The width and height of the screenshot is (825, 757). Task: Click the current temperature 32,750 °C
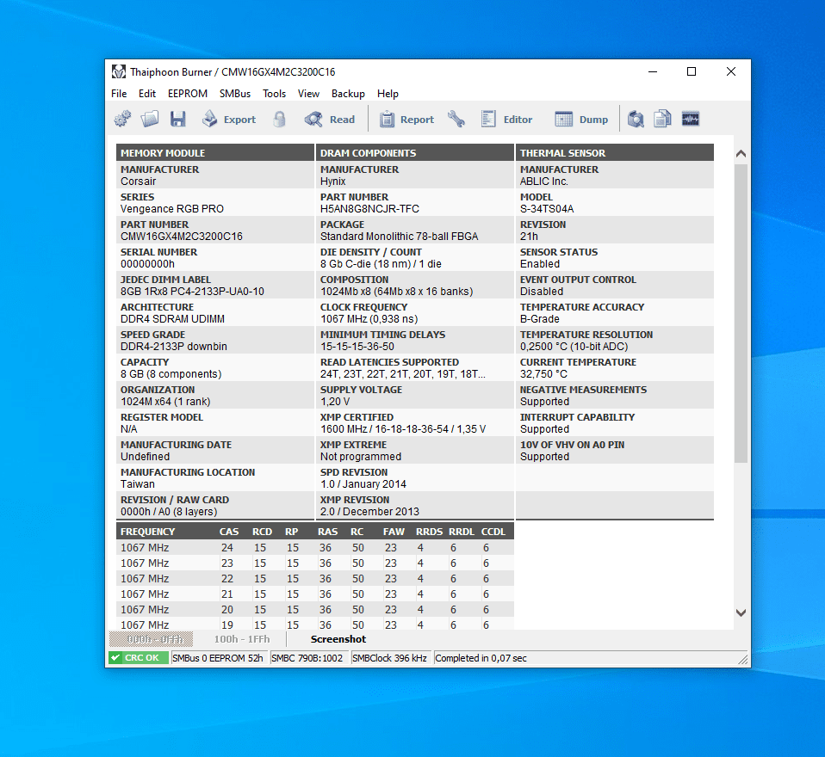543,374
